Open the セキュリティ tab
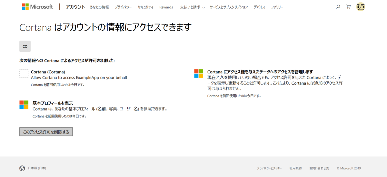 tap(145, 7)
